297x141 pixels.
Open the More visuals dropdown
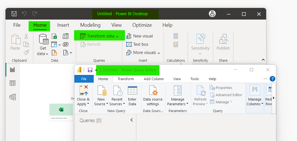[x=159, y=53]
